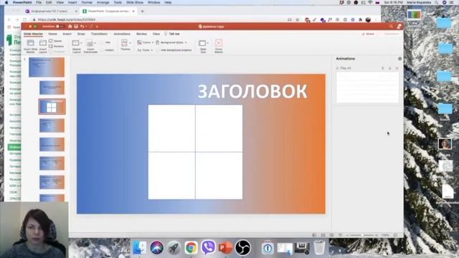
Task: Open PowerPoint from the Dock
Action: click(225, 247)
